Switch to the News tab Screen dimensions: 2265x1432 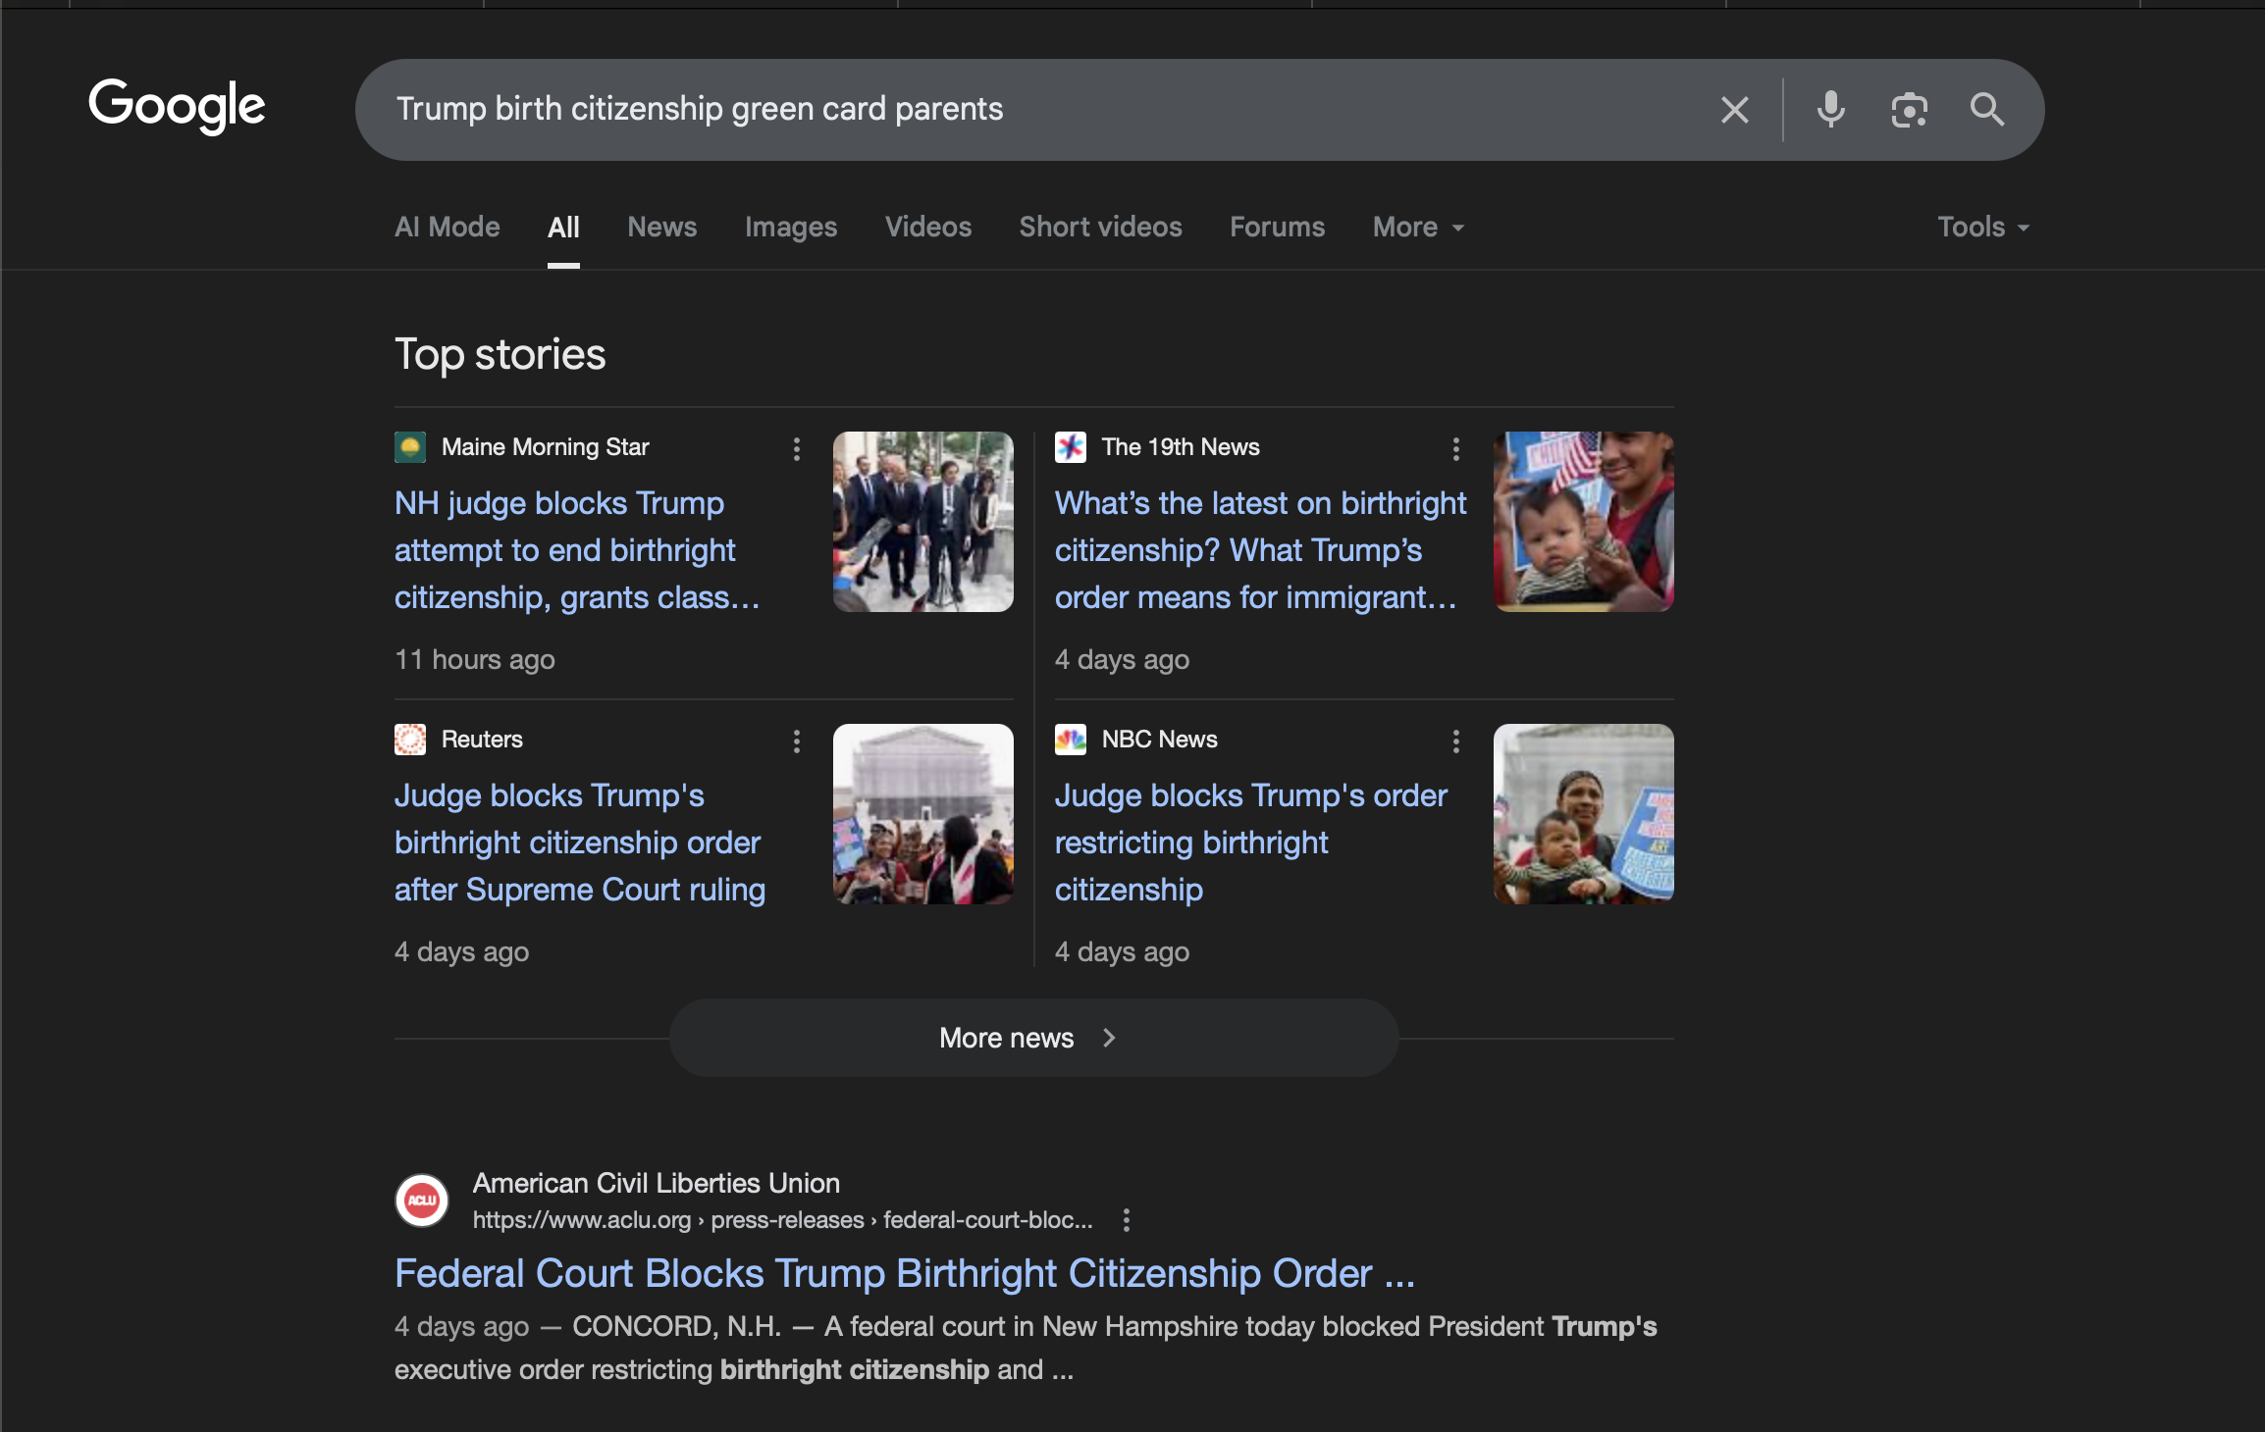pos(662,228)
